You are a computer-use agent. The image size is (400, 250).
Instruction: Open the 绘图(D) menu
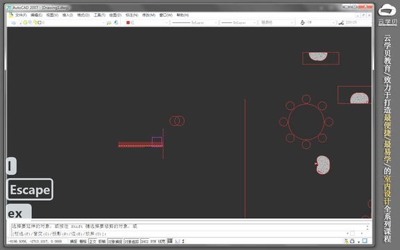[x=115, y=15]
